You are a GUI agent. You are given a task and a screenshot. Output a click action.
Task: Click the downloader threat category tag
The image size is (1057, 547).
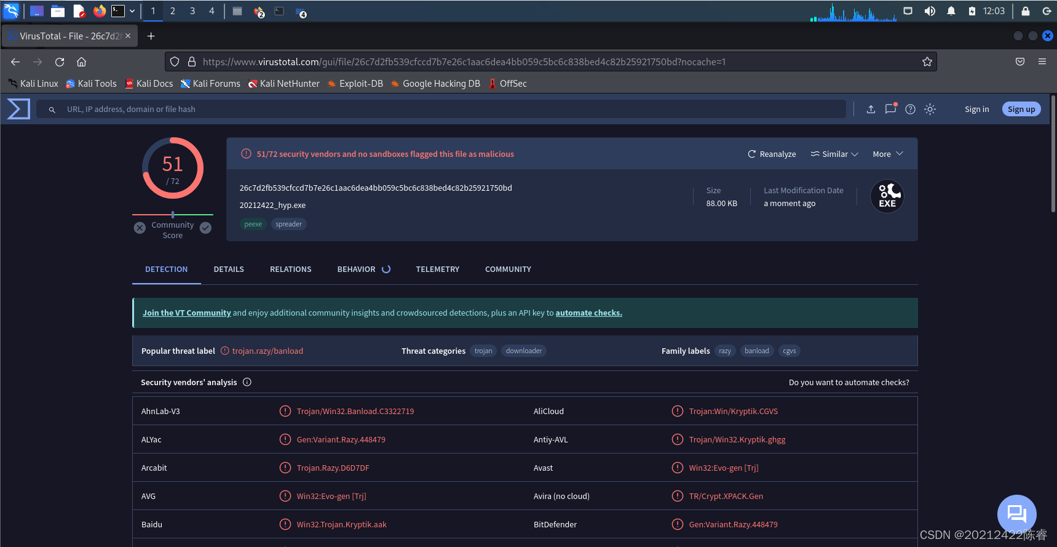[x=524, y=351]
